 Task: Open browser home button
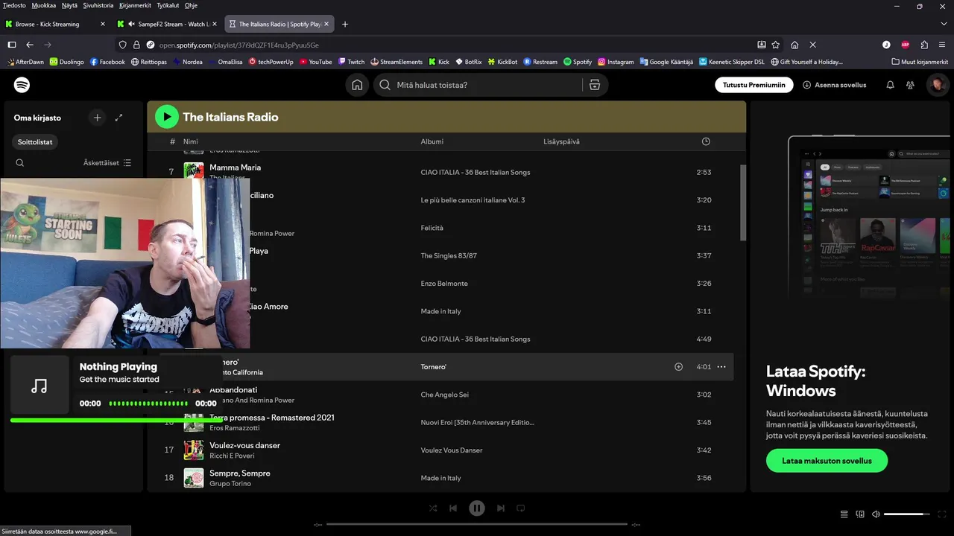(x=795, y=45)
